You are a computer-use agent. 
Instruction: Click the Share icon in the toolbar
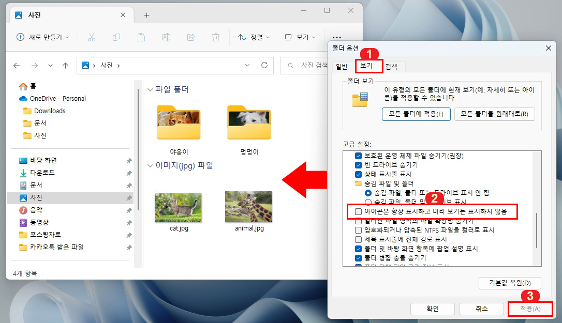click(x=190, y=37)
